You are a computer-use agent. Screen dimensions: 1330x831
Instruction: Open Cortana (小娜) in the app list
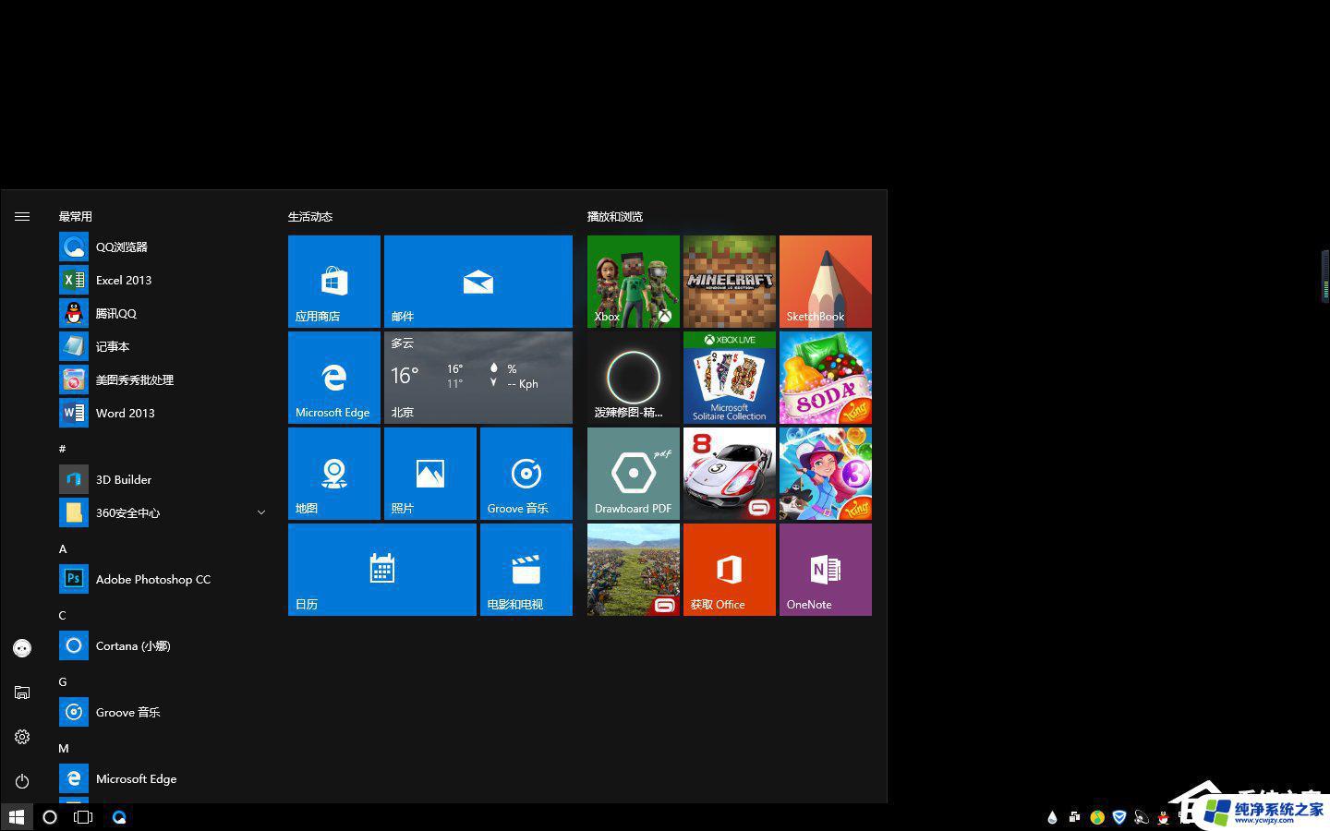(163, 645)
